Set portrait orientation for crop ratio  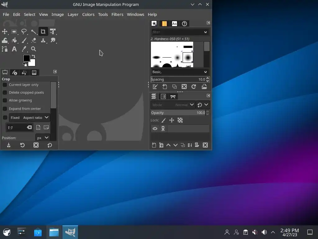pyautogui.click(x=38, y=127)
